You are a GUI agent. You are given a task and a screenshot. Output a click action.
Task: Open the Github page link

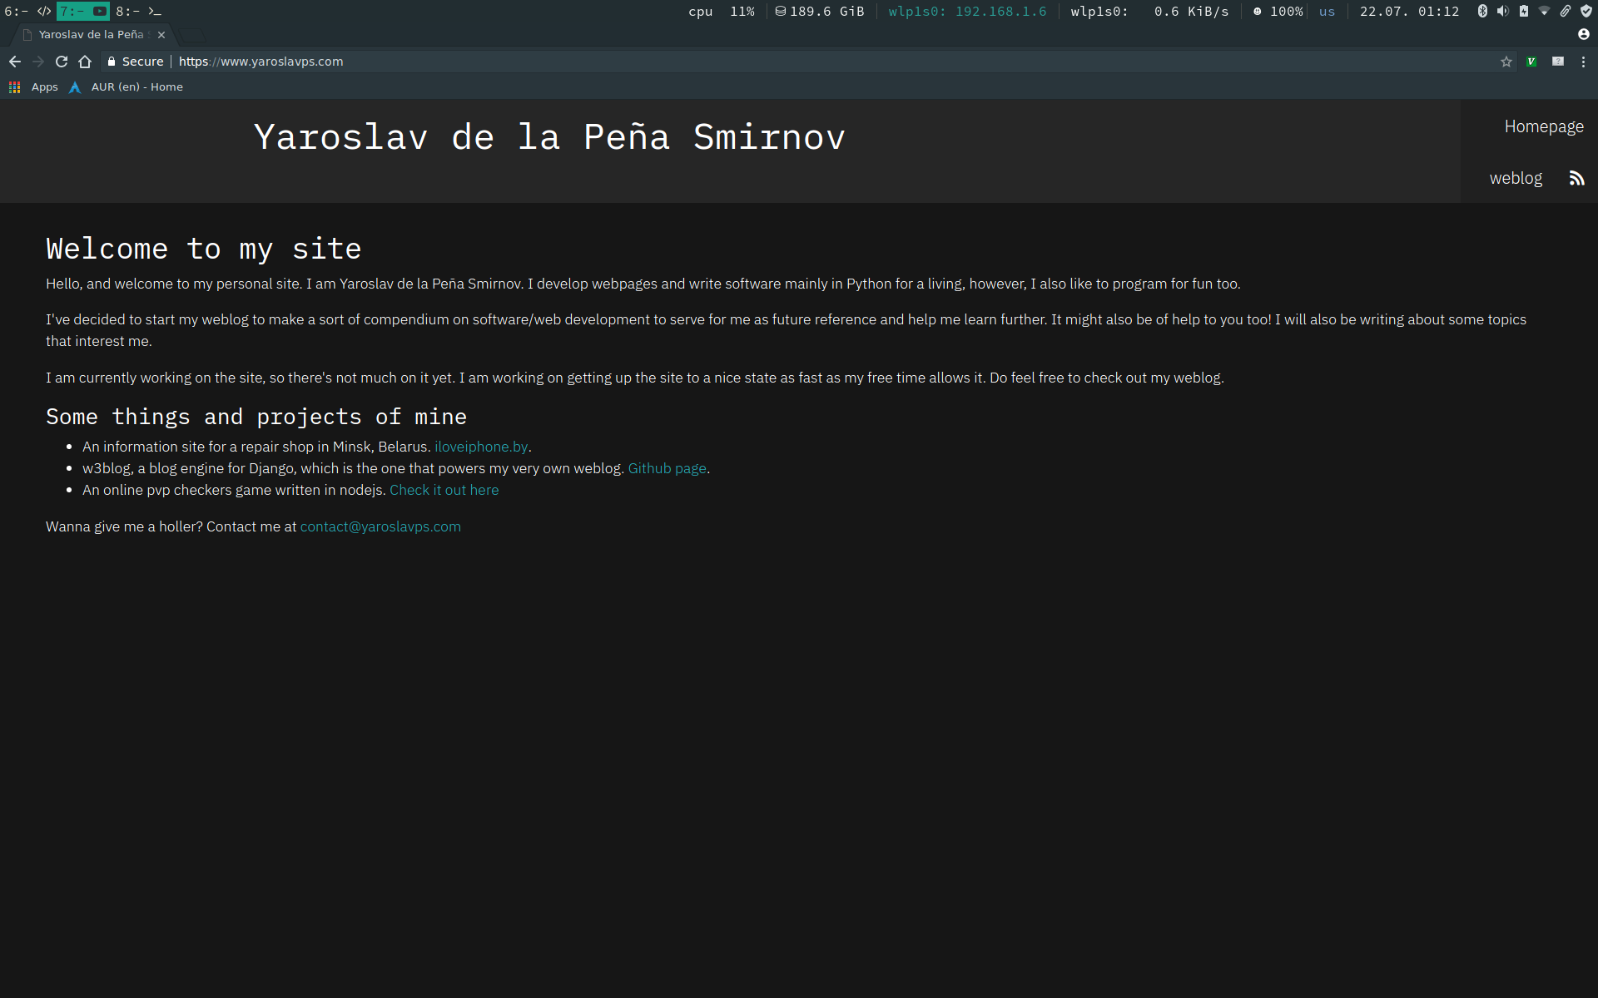tap(667, 468)
